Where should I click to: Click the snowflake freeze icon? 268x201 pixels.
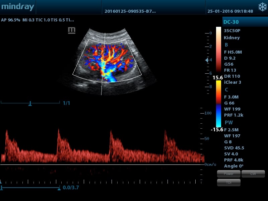pos(262,7)
